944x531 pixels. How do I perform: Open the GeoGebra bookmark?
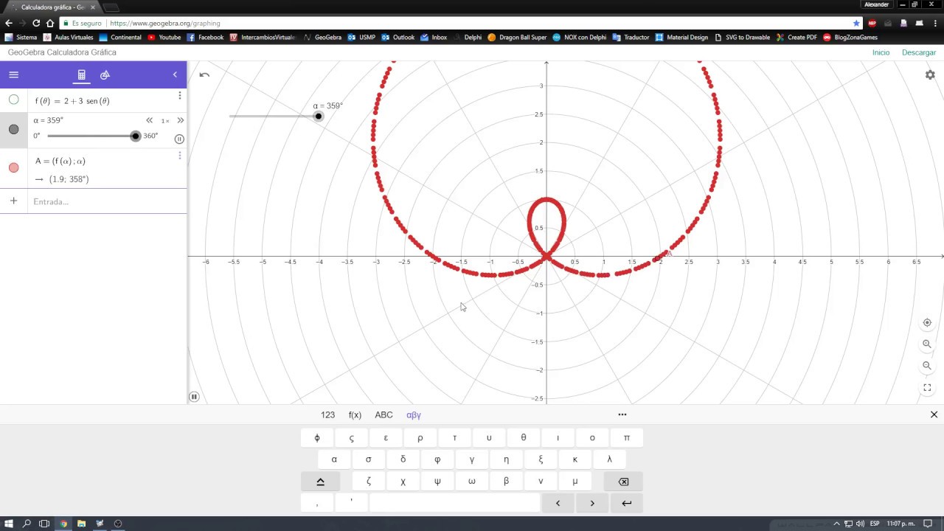click(322, 37)
